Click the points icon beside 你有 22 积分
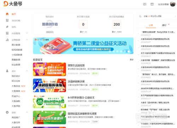This screenshot has width=177, height=128. pos(140,16)
